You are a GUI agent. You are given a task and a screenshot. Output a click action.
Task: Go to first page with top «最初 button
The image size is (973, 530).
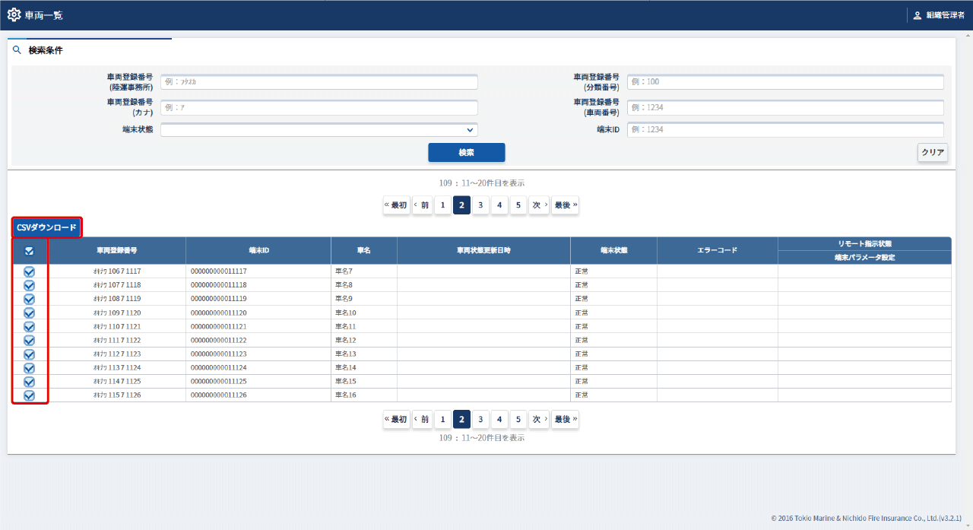[396, 205]
